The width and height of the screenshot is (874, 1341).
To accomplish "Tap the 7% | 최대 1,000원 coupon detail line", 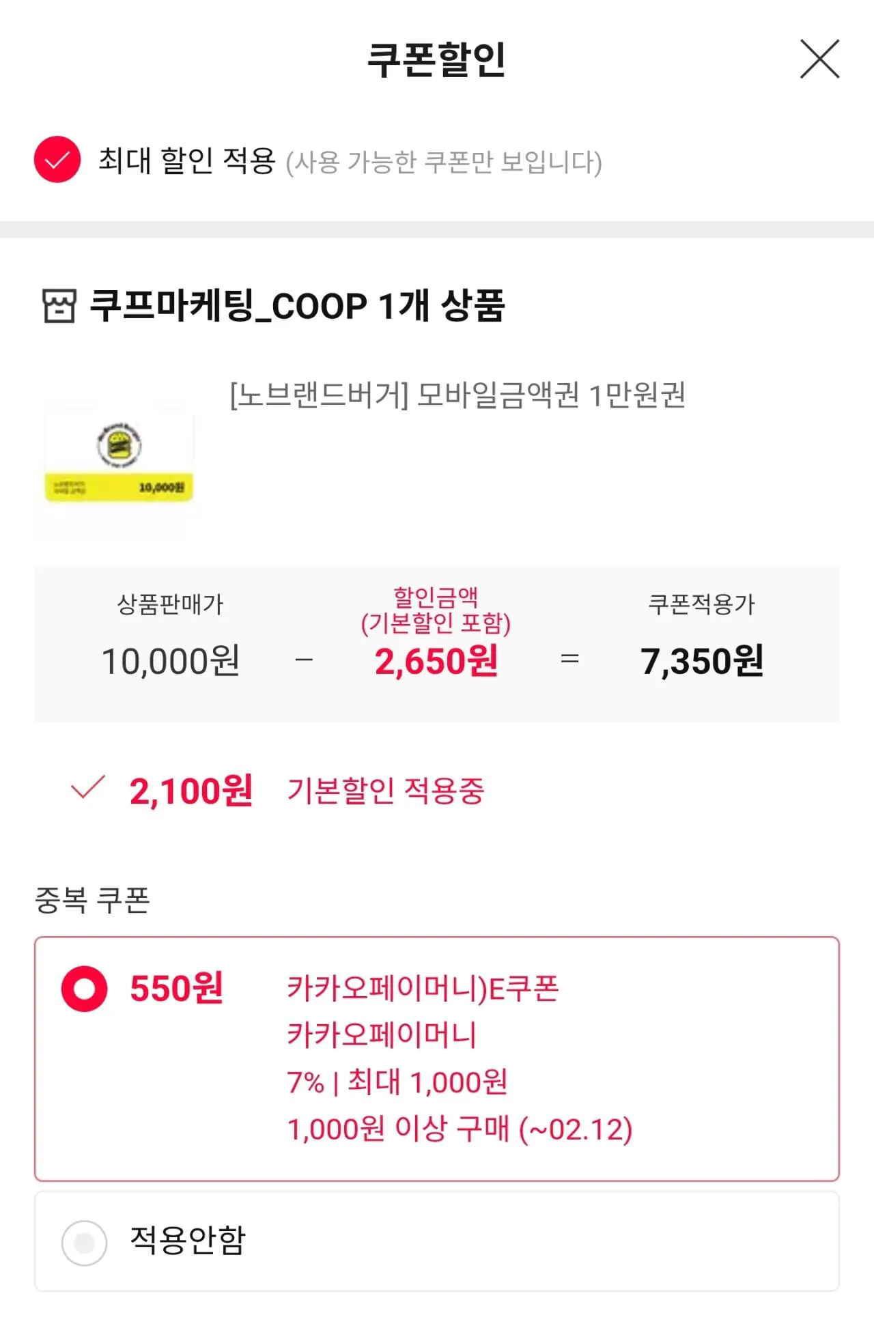I will (x=397, y=1082).
